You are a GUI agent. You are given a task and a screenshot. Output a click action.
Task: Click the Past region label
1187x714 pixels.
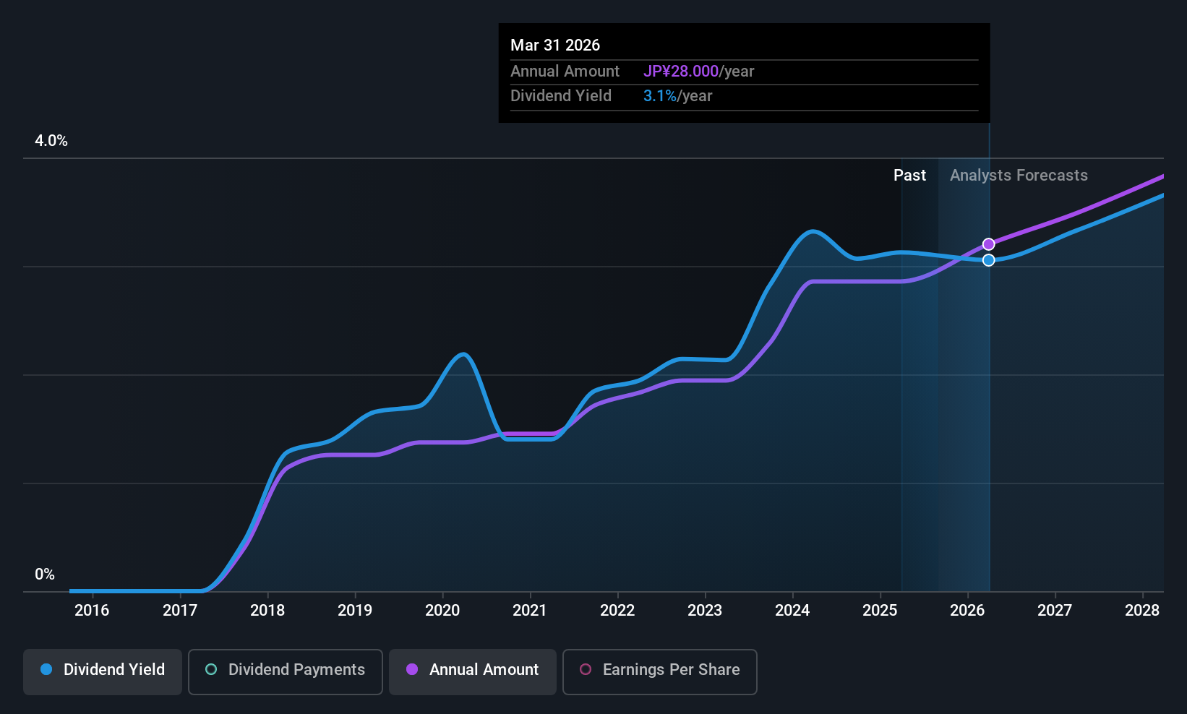909,176
